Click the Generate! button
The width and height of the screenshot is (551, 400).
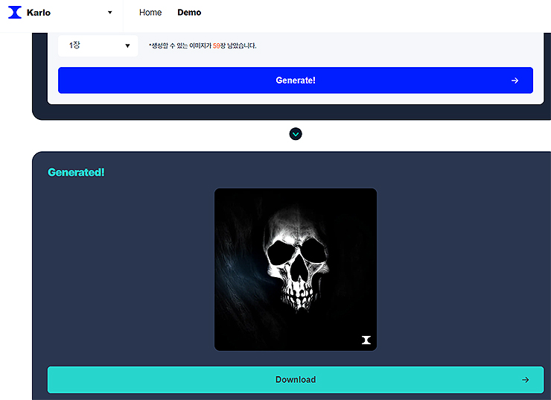[296, 80]
